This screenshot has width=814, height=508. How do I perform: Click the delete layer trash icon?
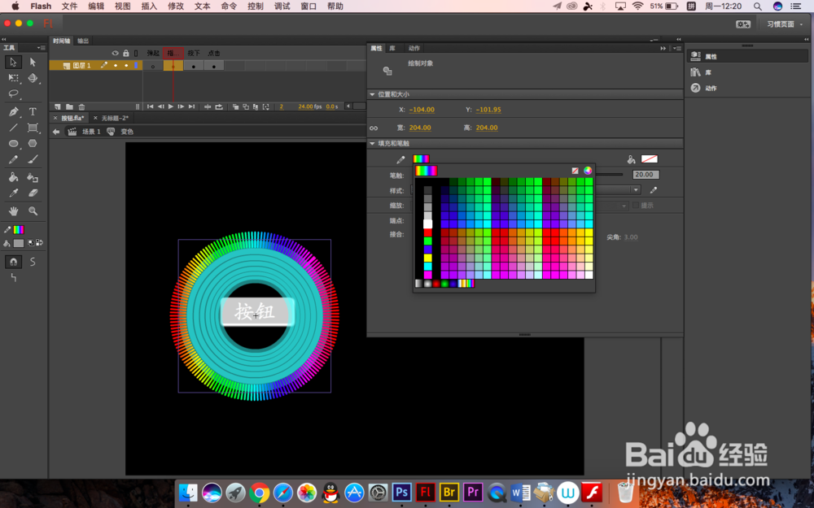(81, 106)
